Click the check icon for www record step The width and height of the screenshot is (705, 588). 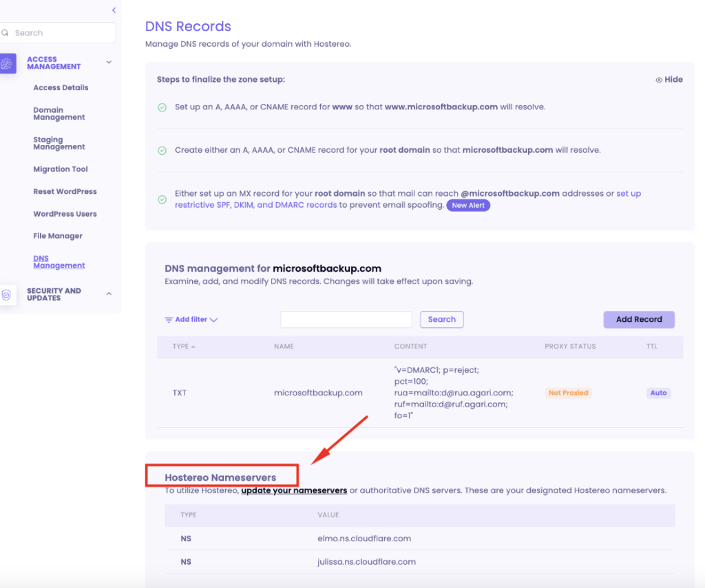pyautogui.click(x=162, y=107)
